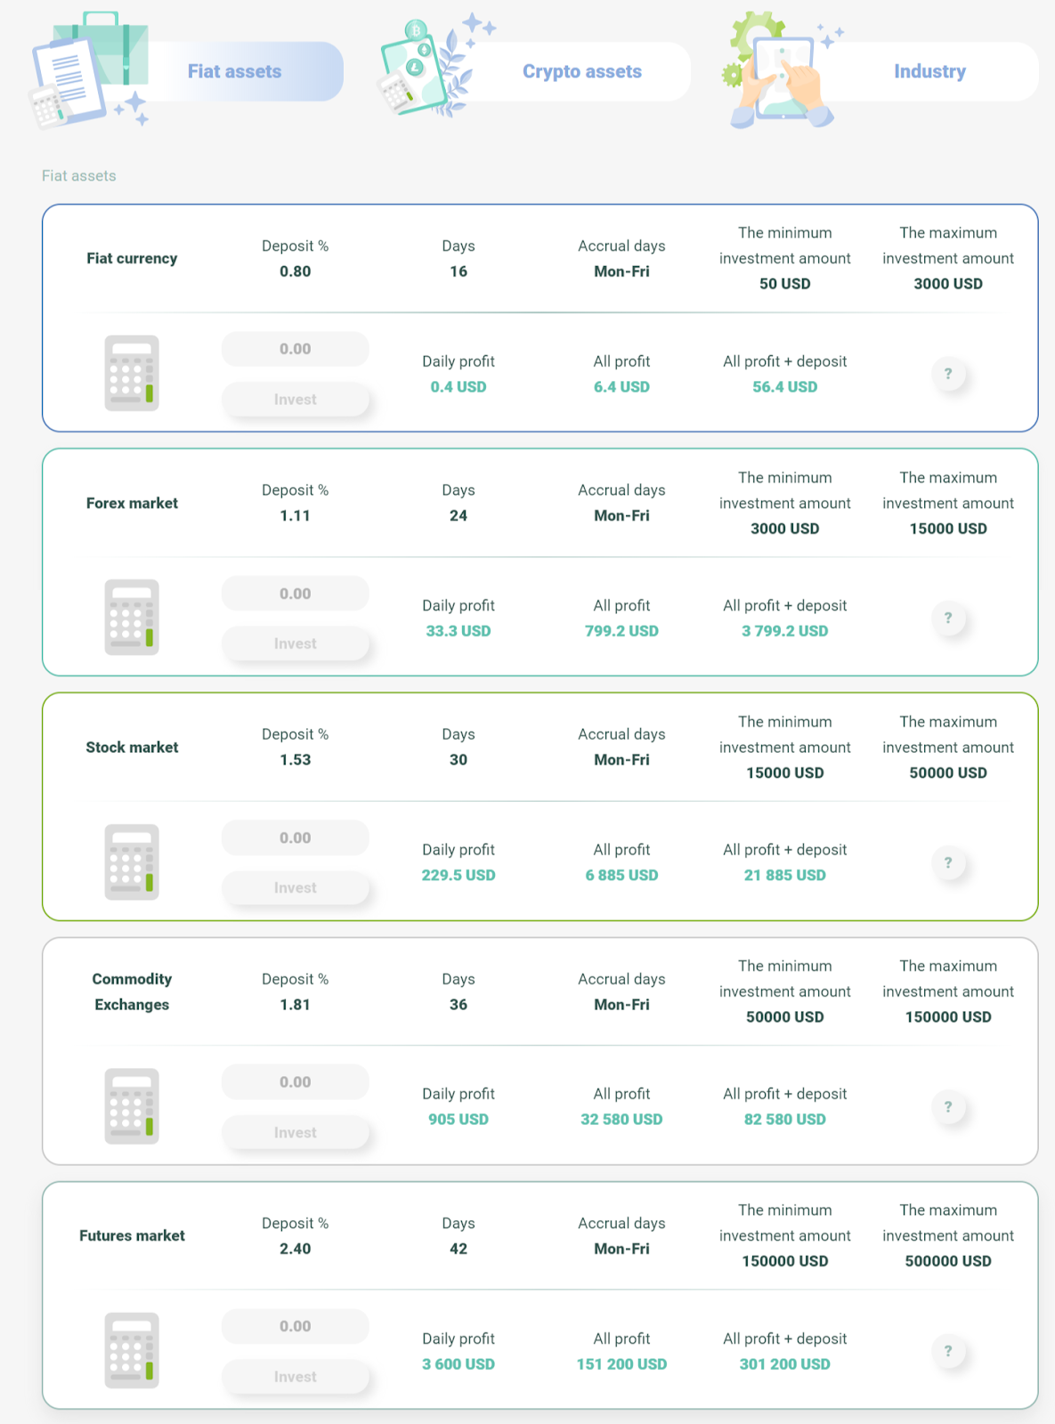1055x1424 pixels.
Task: Open the Fiat assets tab
Action: click(234, 71)
